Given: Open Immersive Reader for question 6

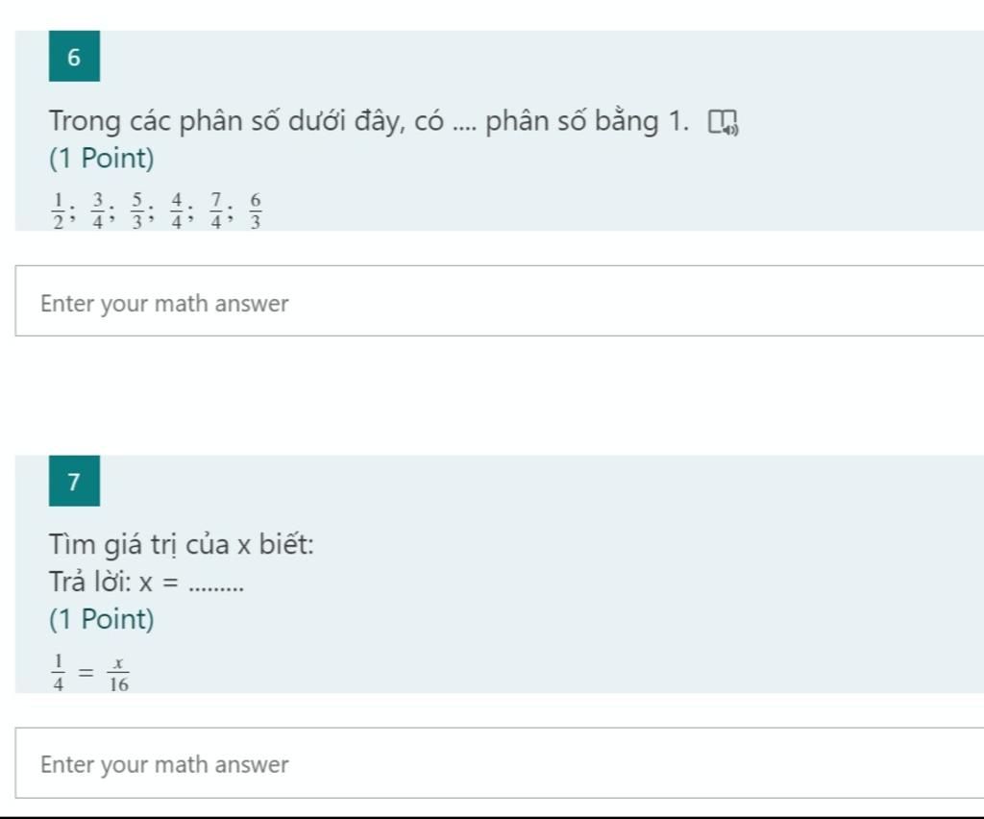Looking at the screenshot, I should pyautogui.click(x=723, y=123).
